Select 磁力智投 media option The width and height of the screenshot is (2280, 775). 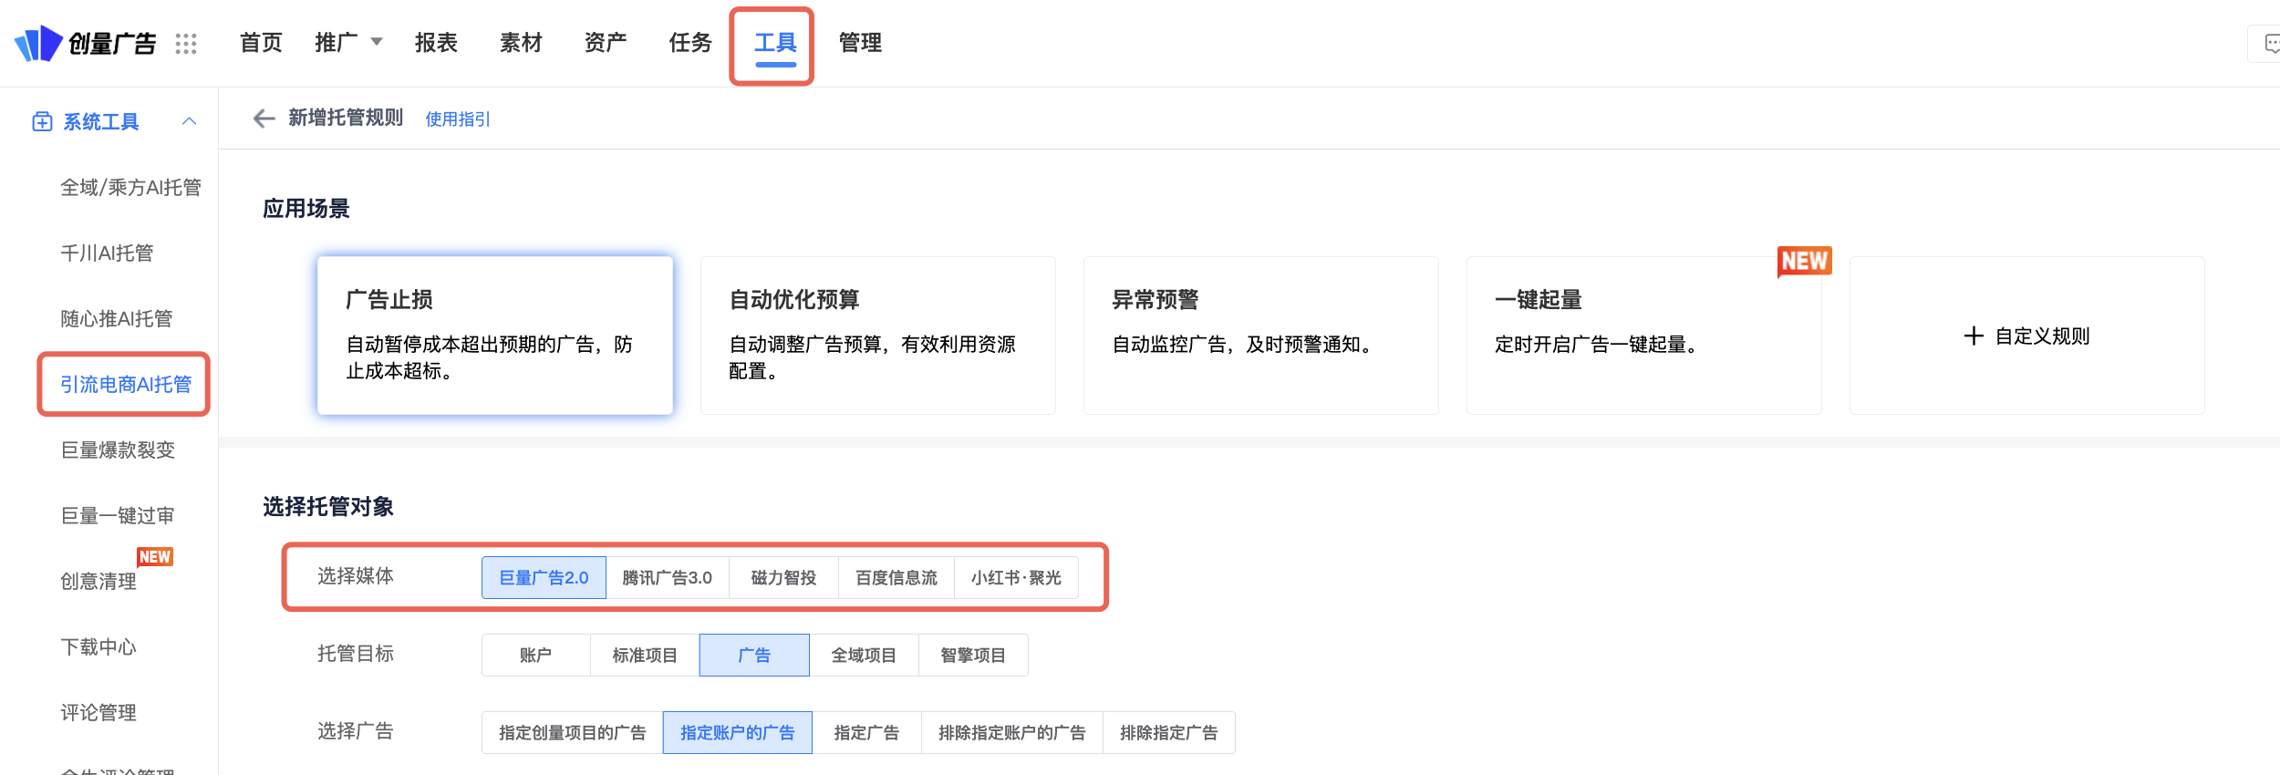coord(783,577)
